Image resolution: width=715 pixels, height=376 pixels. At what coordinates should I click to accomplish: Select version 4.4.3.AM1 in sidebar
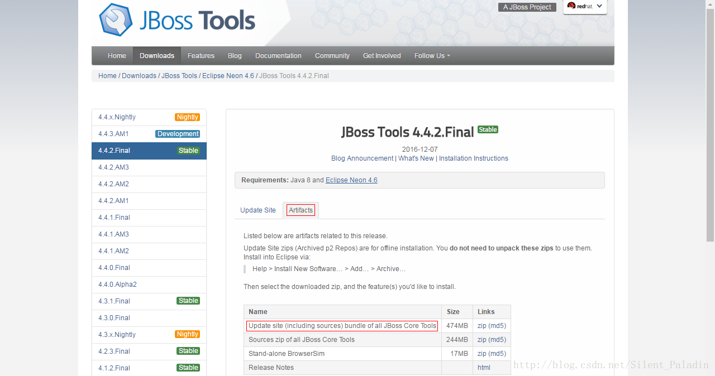[149, 134]
